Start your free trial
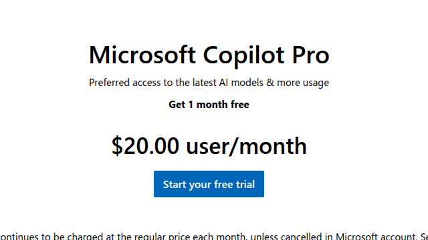This screenshot has height=240, width=428. pyautogui.click(x=209, y=184)
